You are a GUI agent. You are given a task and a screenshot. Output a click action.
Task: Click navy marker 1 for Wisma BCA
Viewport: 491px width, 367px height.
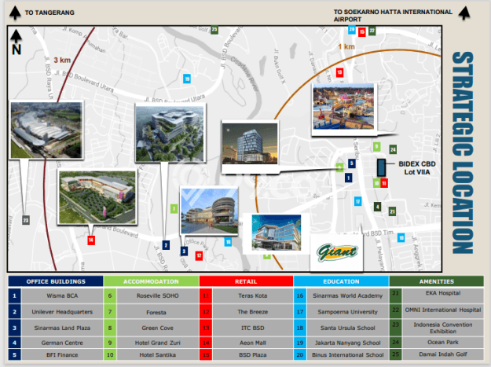click(349, 178)
